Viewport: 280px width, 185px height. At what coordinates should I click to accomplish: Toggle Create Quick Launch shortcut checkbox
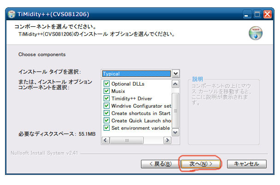click(106, 121)
